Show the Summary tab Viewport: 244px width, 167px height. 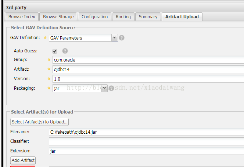pyautogui.click(x=148, y=17)
